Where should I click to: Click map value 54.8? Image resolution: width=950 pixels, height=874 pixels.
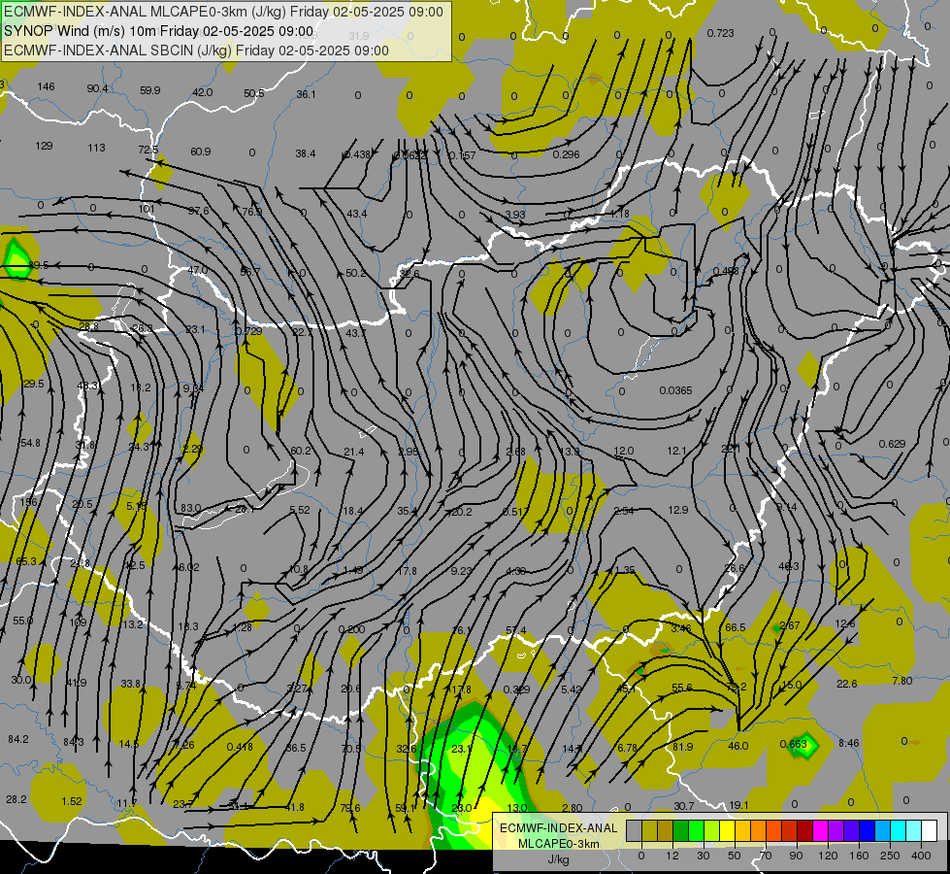[30, 444]
